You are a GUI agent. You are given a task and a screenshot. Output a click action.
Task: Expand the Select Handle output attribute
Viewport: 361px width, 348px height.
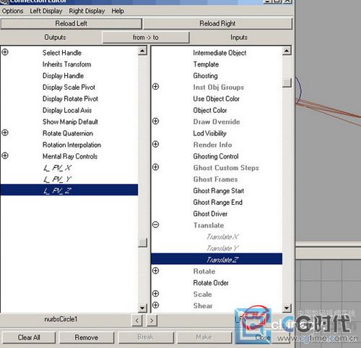[5, 52]
